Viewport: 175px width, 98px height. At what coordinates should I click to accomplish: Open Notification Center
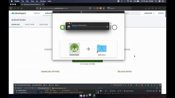tap(163, 1)
